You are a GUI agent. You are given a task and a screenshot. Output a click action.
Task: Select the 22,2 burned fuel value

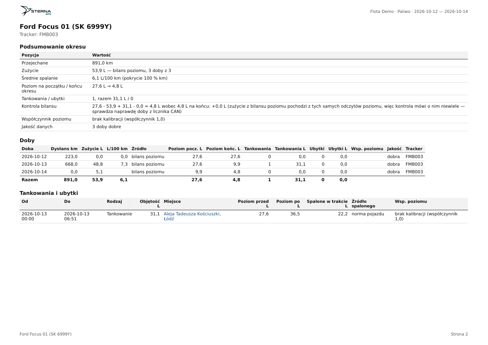pos(343,214)
